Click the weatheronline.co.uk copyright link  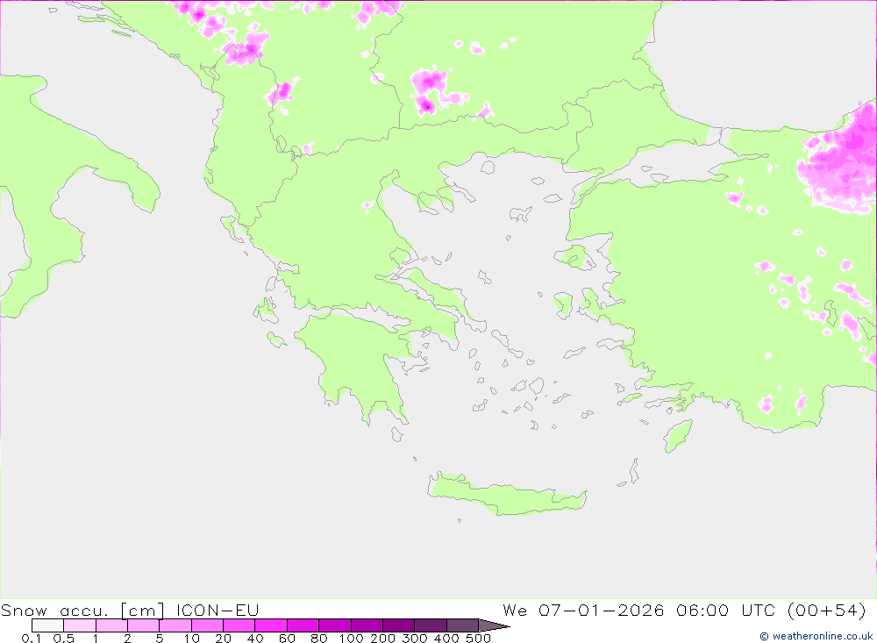pyautogui.click(x=816, y=636)
